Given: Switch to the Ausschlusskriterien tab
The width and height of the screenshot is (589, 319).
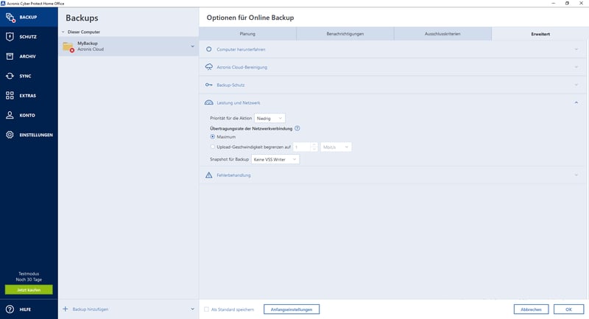Looking at the screenshot, I should [442, 34].
